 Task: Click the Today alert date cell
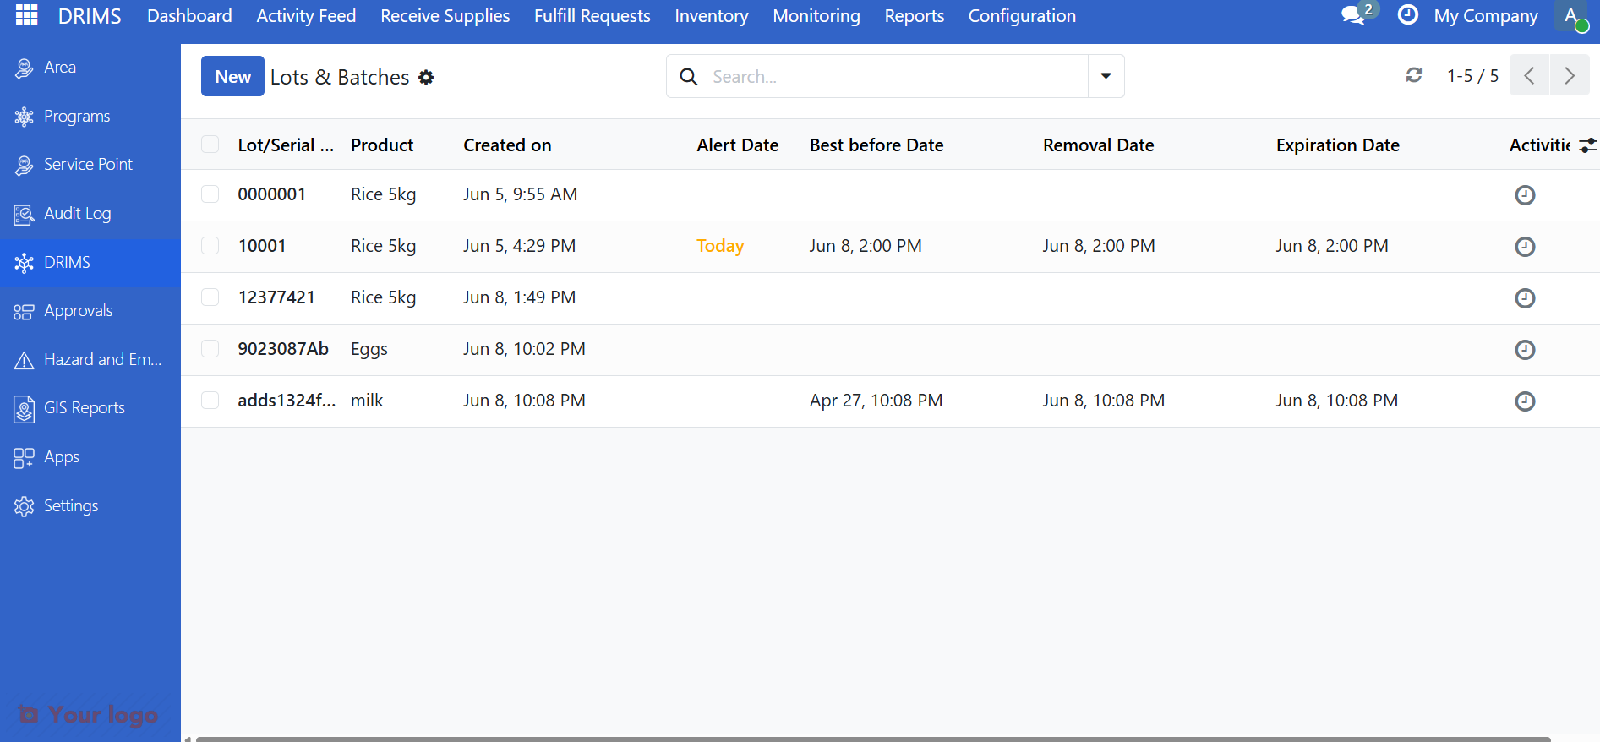click(x=720, y=246)
